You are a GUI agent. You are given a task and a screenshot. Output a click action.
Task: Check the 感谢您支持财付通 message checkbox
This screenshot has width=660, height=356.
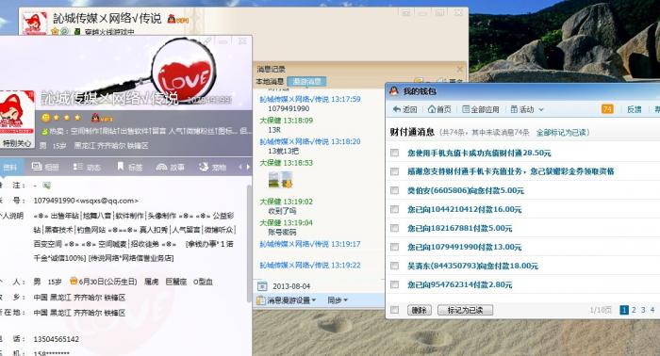click(x=394, y=171)
